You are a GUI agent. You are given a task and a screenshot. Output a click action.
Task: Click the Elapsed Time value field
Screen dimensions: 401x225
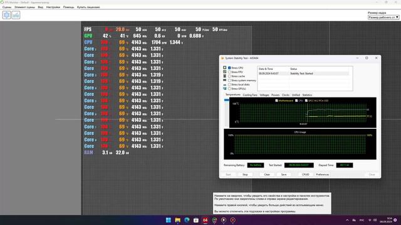(345, 165)
